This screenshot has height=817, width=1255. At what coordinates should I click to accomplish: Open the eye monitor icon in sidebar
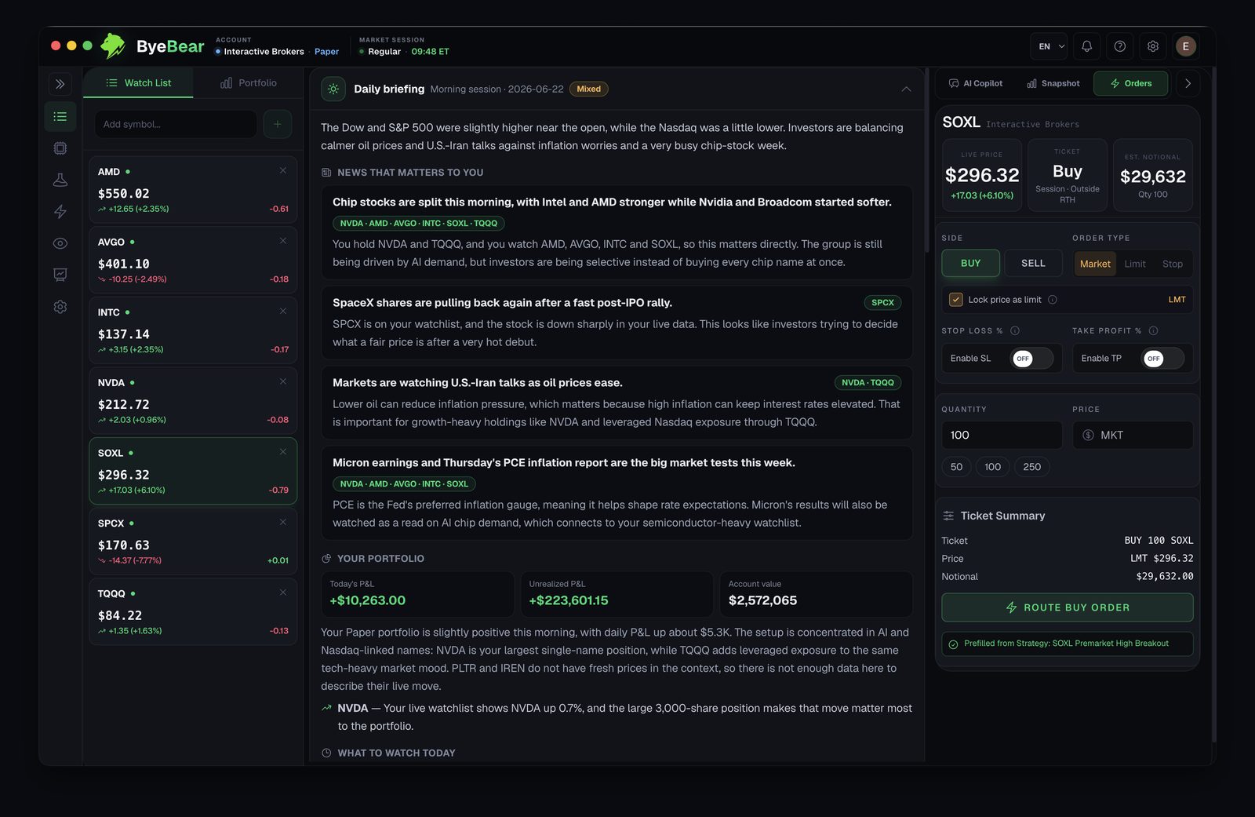coord(60,243)
